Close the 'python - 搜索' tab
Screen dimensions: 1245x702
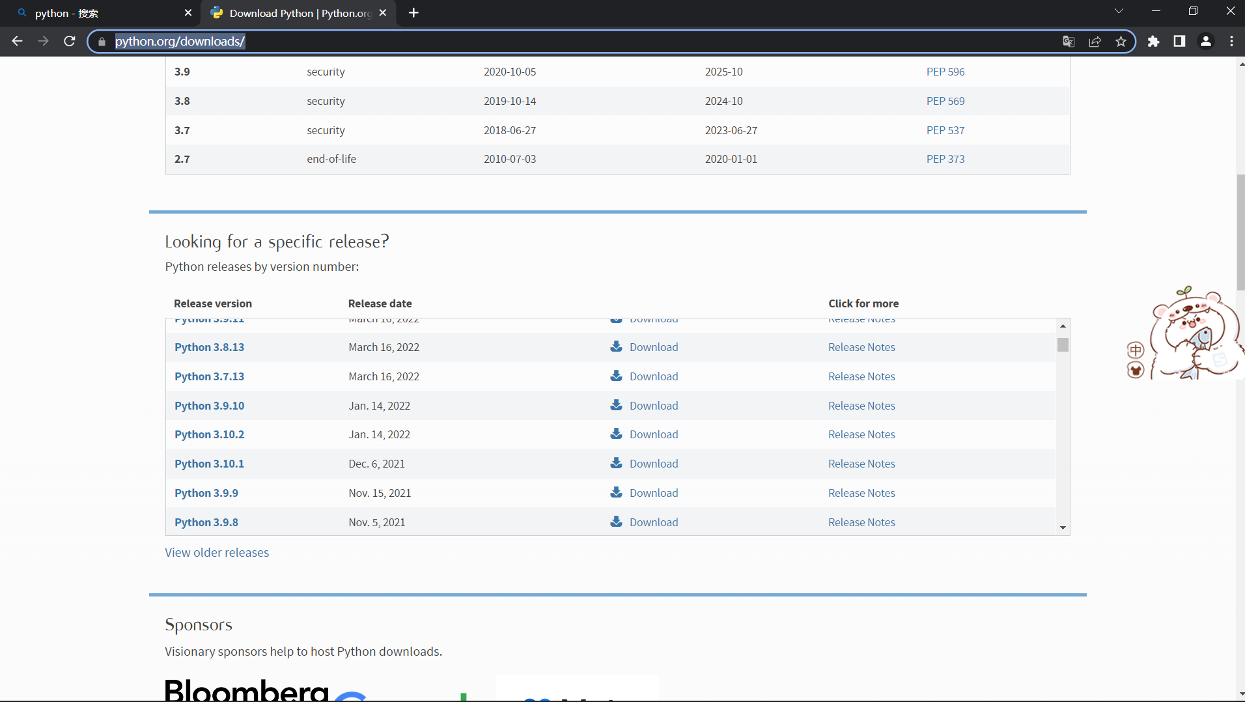click(x=188, y=13)
